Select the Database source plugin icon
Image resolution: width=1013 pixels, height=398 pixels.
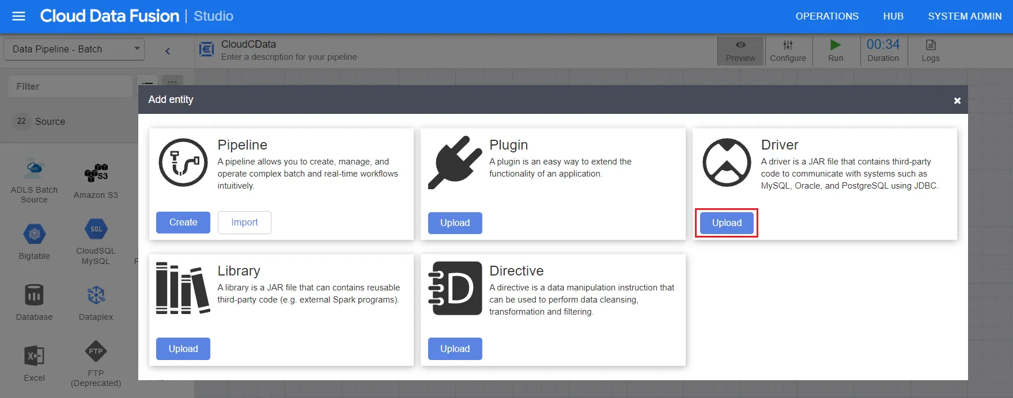click(x=34, y=295)
